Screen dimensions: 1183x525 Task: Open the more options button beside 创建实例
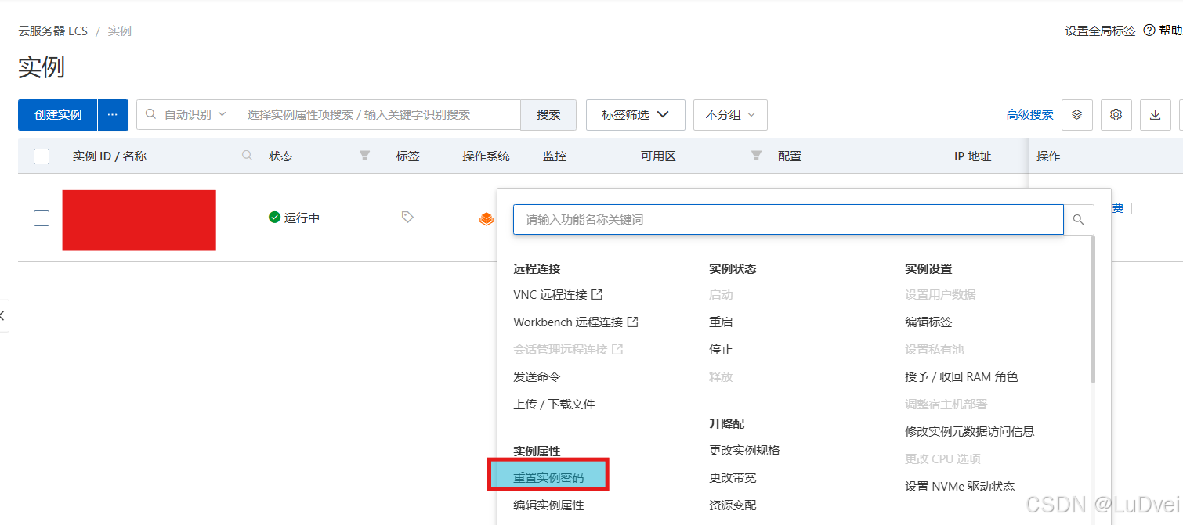point(113,114)
